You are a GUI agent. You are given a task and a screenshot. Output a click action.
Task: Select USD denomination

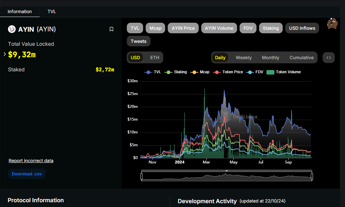(135, 58)
